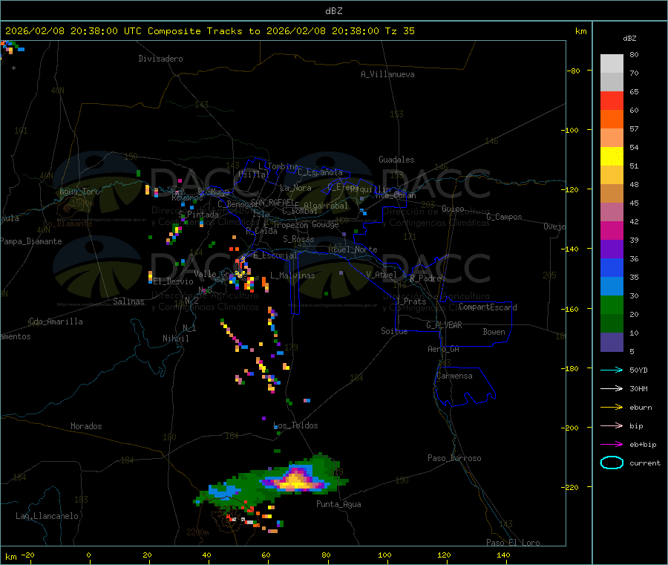Click the L_Malvinas label
668x565 pixels.
click(x=292, y=276)
